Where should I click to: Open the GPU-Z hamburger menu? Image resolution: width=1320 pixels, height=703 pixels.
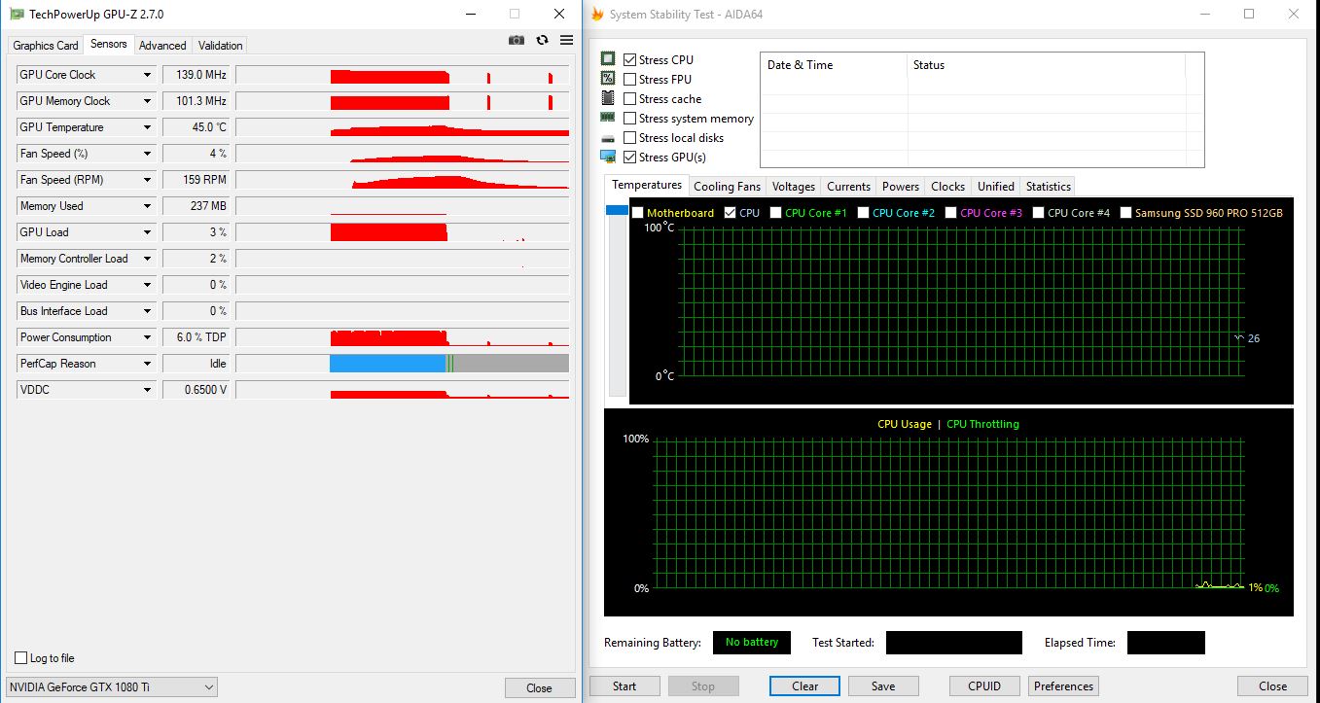(x=566, y=40)
